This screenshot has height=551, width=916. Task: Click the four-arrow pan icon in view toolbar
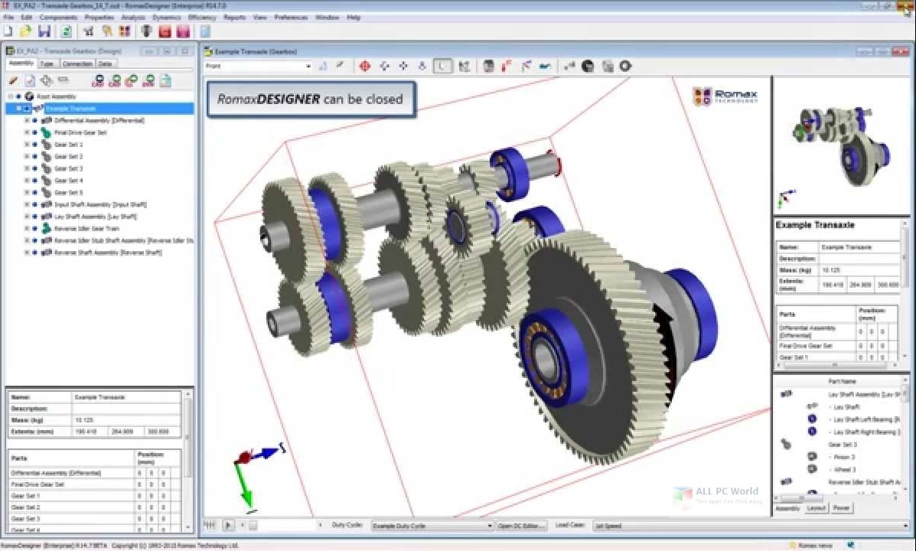(404, 66)
